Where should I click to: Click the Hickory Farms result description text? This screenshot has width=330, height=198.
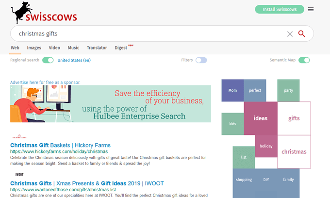coord(108,161)
